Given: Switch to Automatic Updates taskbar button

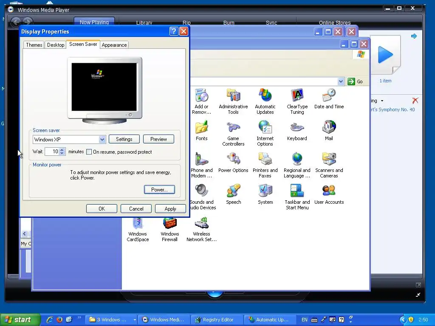Looking at the screenshot, I should pos(271,320).
